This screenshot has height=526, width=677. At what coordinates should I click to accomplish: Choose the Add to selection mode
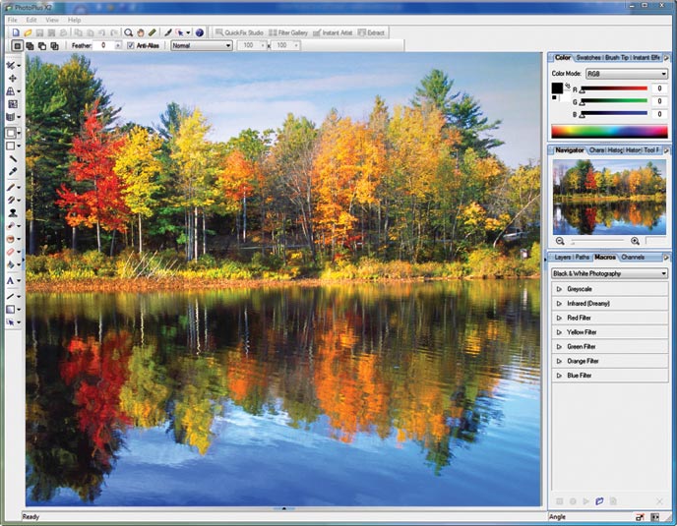point(30,45)
